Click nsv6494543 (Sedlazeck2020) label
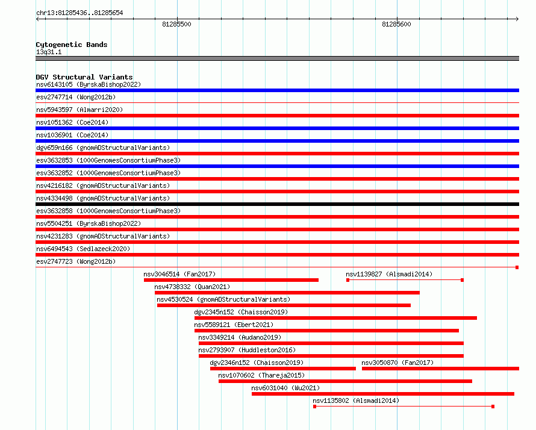Screen dimensions: 536x430 [83, 249]
